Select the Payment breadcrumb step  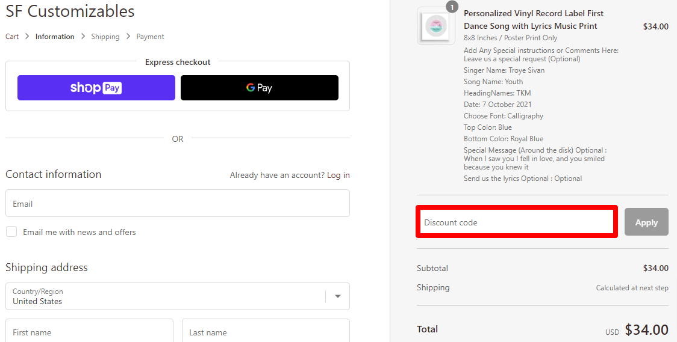[x=150, y=37]
